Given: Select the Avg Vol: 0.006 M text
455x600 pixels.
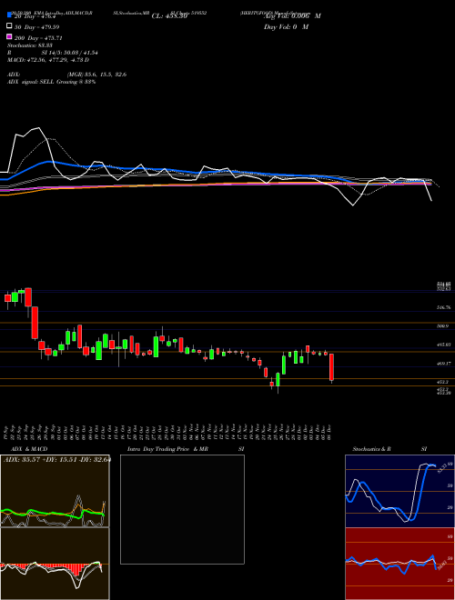Looking at the screenshot, I should point(292,16).
